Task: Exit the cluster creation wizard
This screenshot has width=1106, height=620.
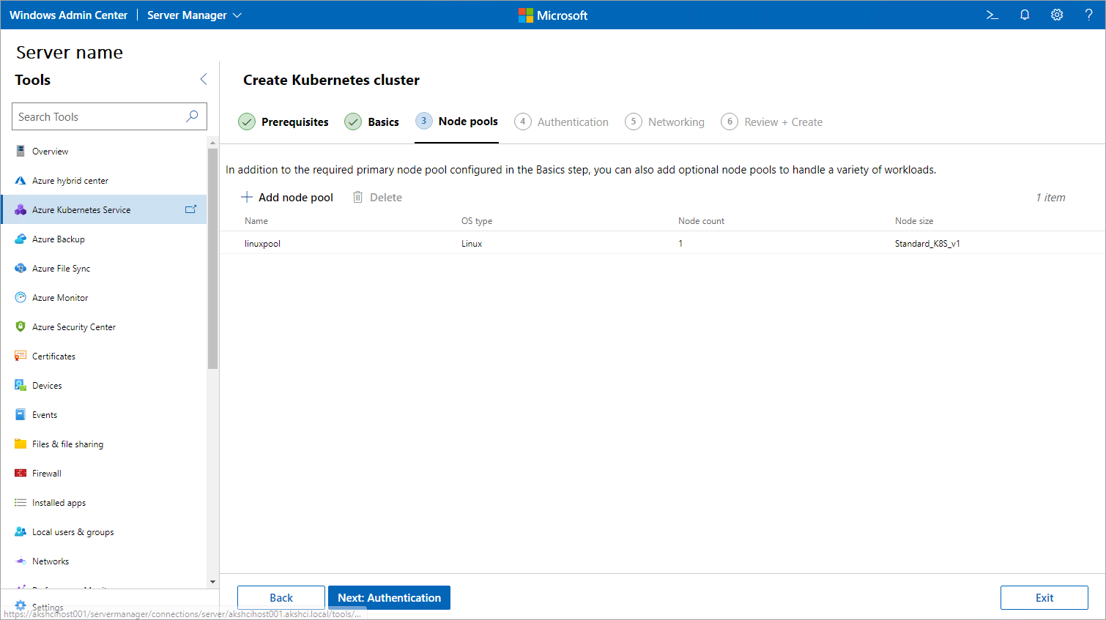Action: 1044,598
